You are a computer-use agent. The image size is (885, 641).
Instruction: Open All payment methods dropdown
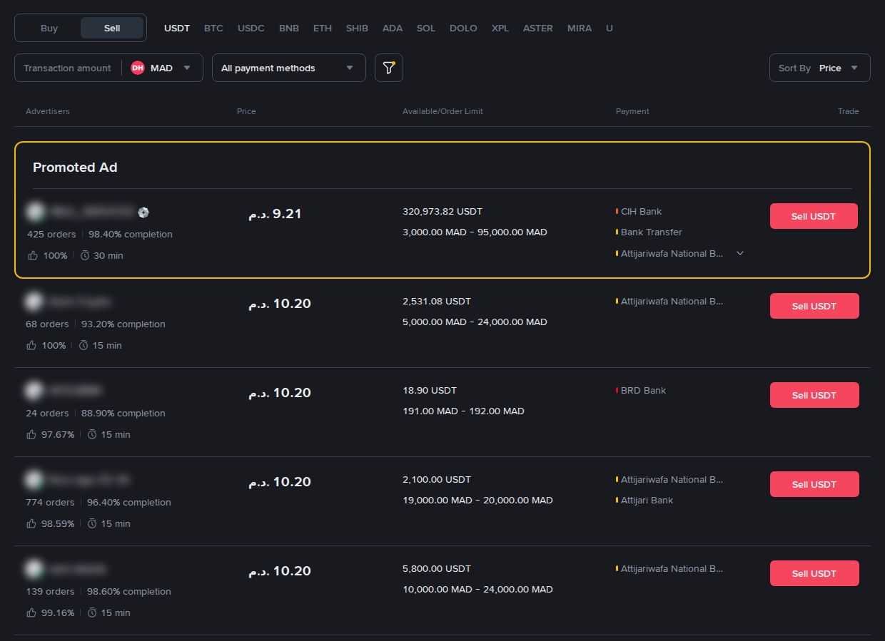pyautogui.click(x=289, y=68)
